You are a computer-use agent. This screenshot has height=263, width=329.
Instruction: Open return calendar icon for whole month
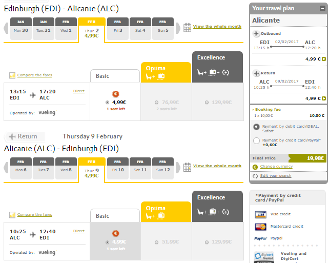click(x=187, y=167)
